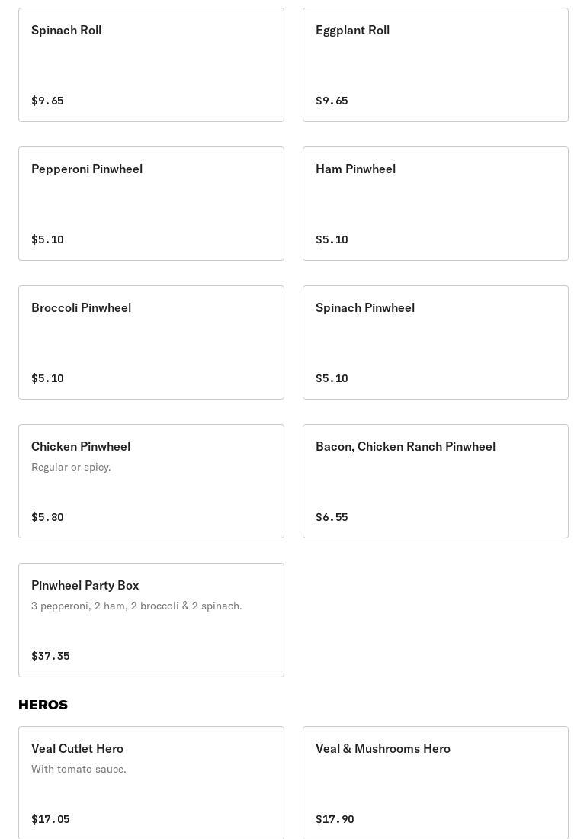
Task: Click the $5.80 Chicken Pinwheel price
Action: click(47, 517)
